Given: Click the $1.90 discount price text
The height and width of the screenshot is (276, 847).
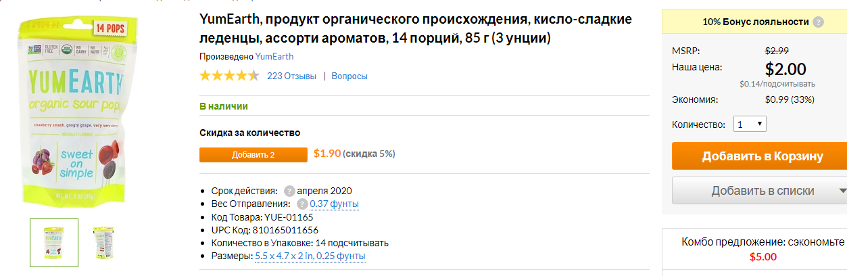Looking at the screenshot, I should pyautogui.click(x=327, y=154).
